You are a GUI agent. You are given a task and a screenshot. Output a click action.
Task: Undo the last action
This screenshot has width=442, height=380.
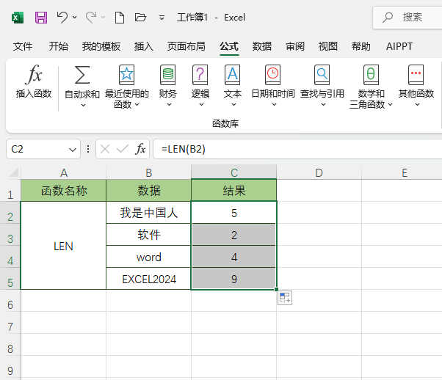[x=62, y=18]
